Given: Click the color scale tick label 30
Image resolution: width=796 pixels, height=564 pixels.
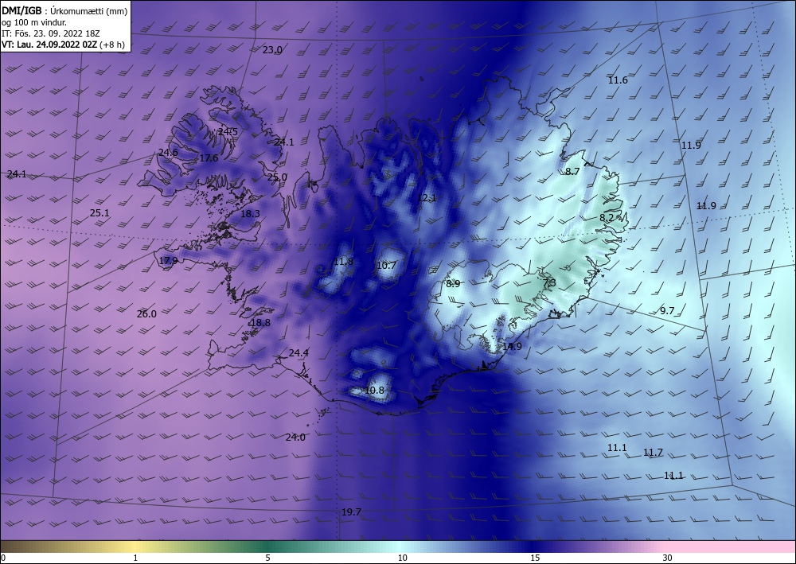Looking at the screenshot, I should click(x=668, y=558).
